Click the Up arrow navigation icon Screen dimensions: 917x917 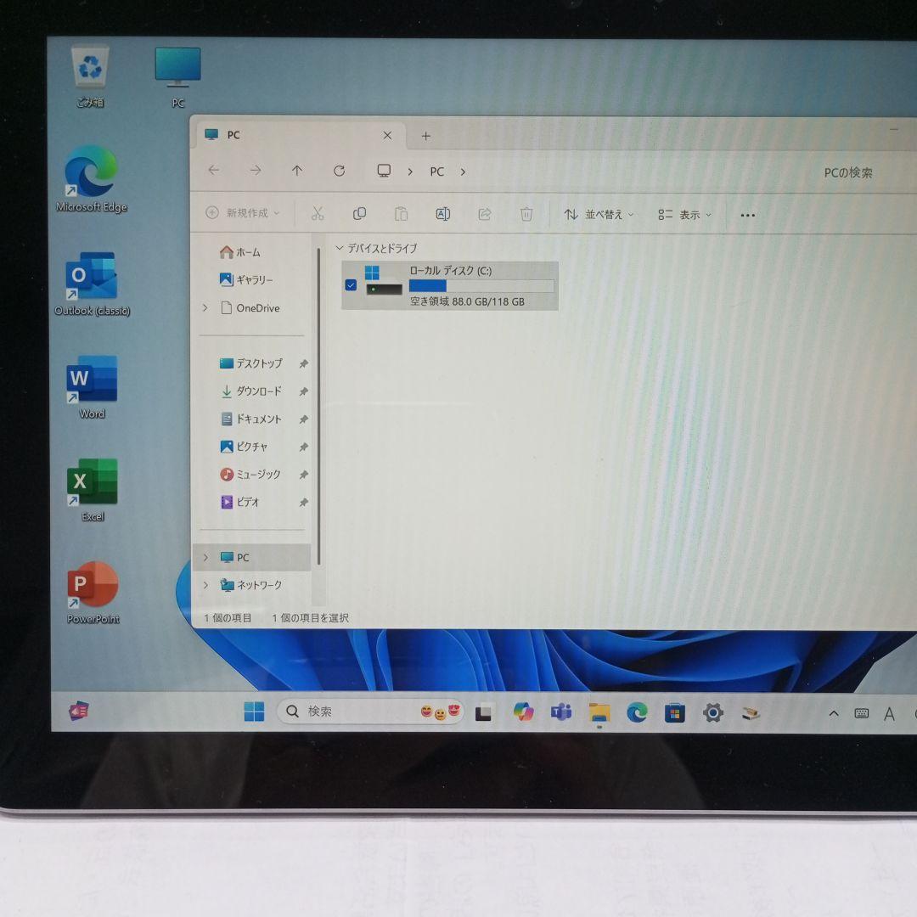(296, 171)
